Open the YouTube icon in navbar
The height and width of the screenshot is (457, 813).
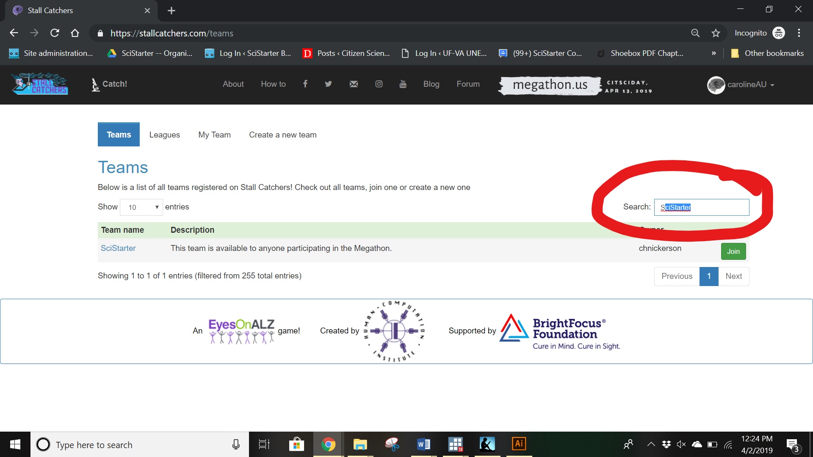(403, 84)
